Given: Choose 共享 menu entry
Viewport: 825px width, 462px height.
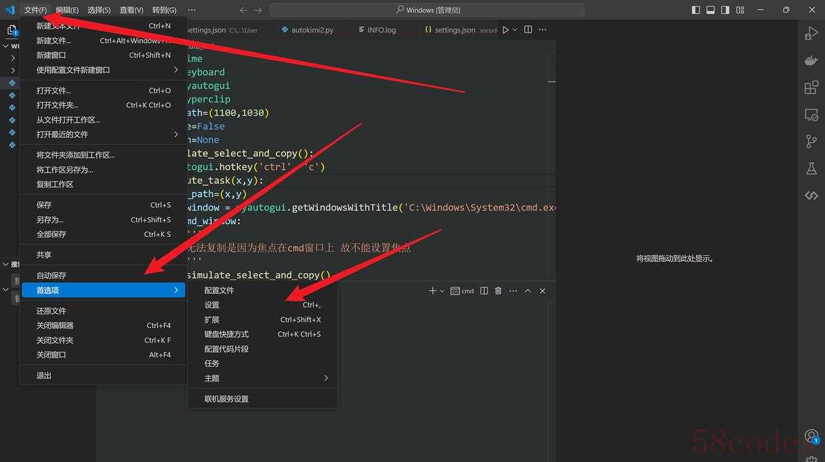Looking at the screenshot, I should pyautogui.click(x=104, y=255).
